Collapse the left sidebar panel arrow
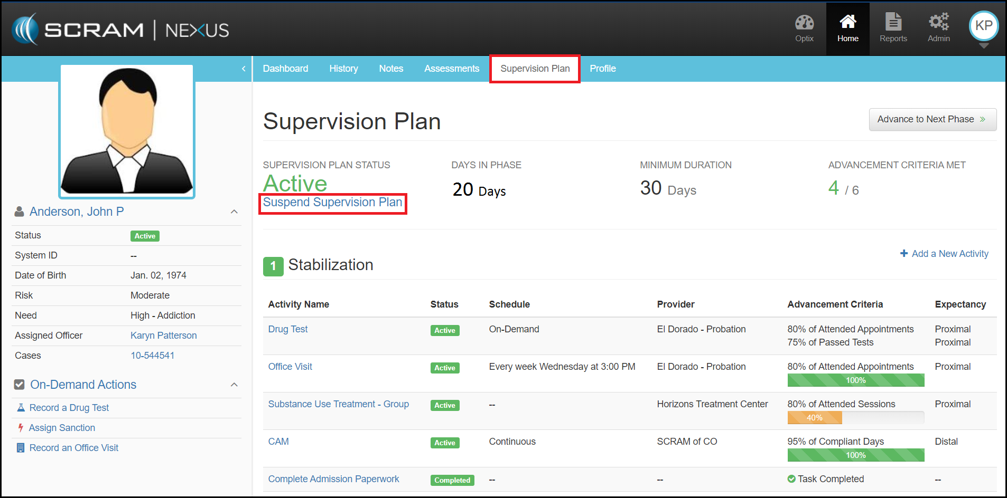The height and width of the screenshot is (498, 1007). 244,69
